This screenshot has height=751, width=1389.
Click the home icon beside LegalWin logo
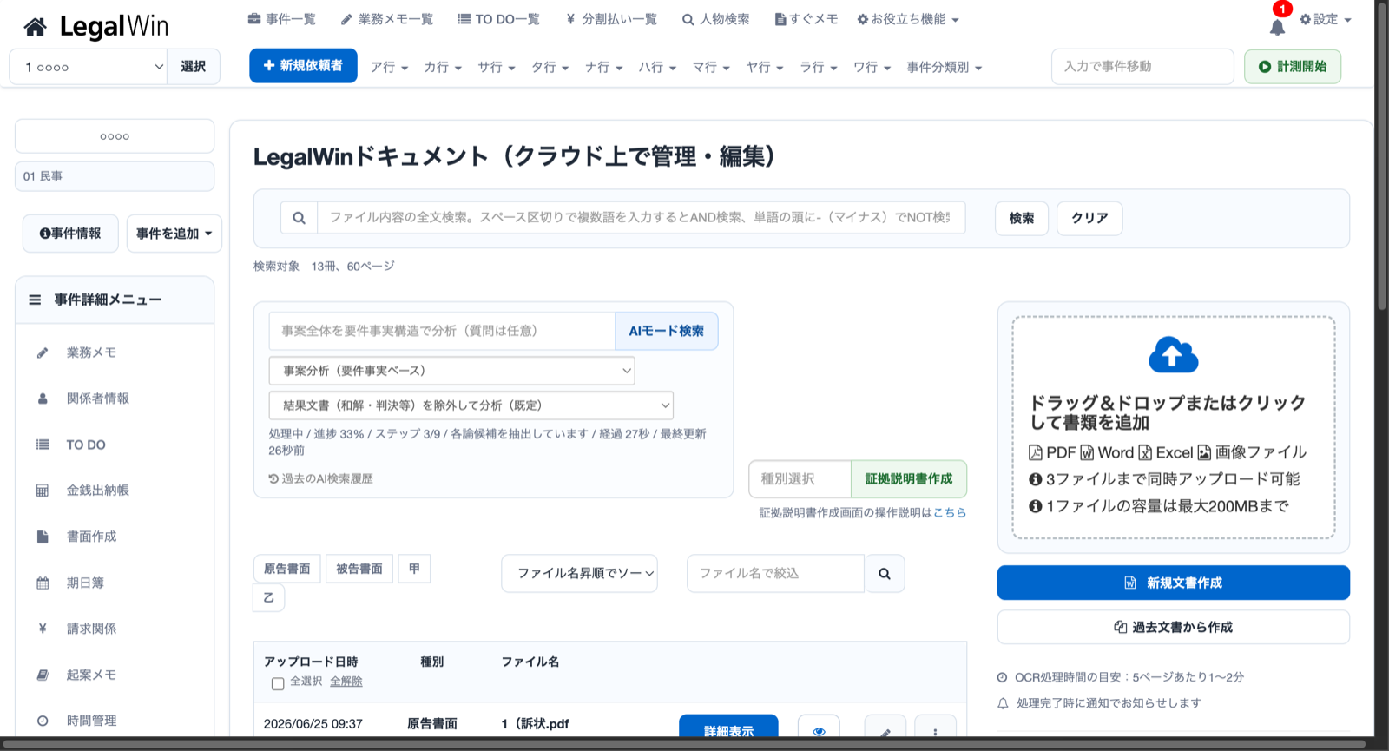click(36, 28)
